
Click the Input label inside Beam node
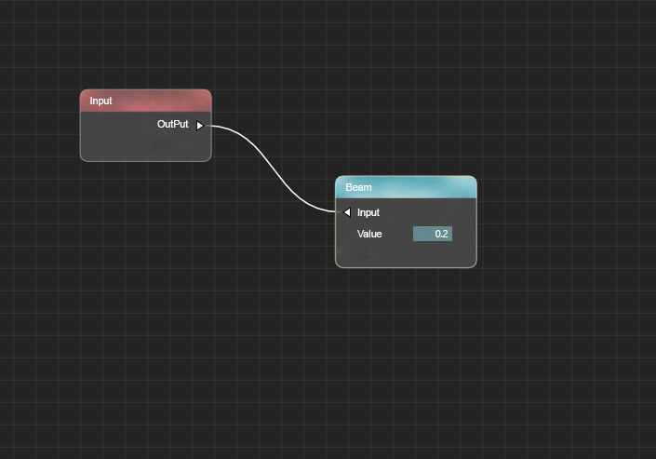click(368, 212)
